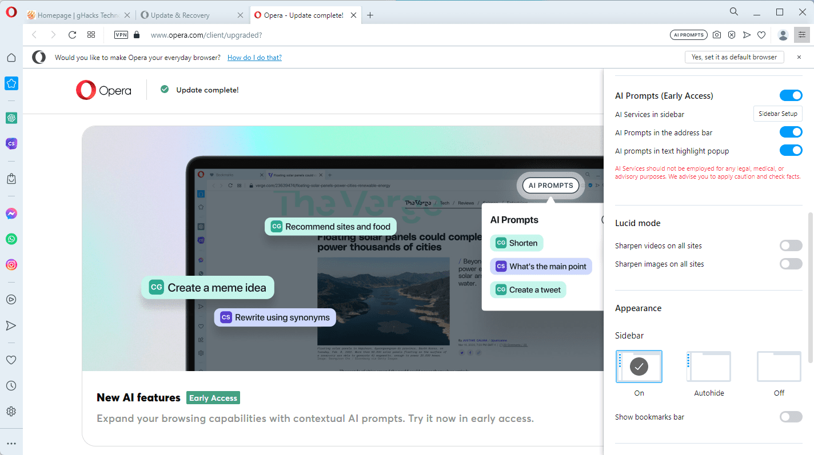Select the sidebar Off option
The image size is (814, 455).
pos(779,367)
